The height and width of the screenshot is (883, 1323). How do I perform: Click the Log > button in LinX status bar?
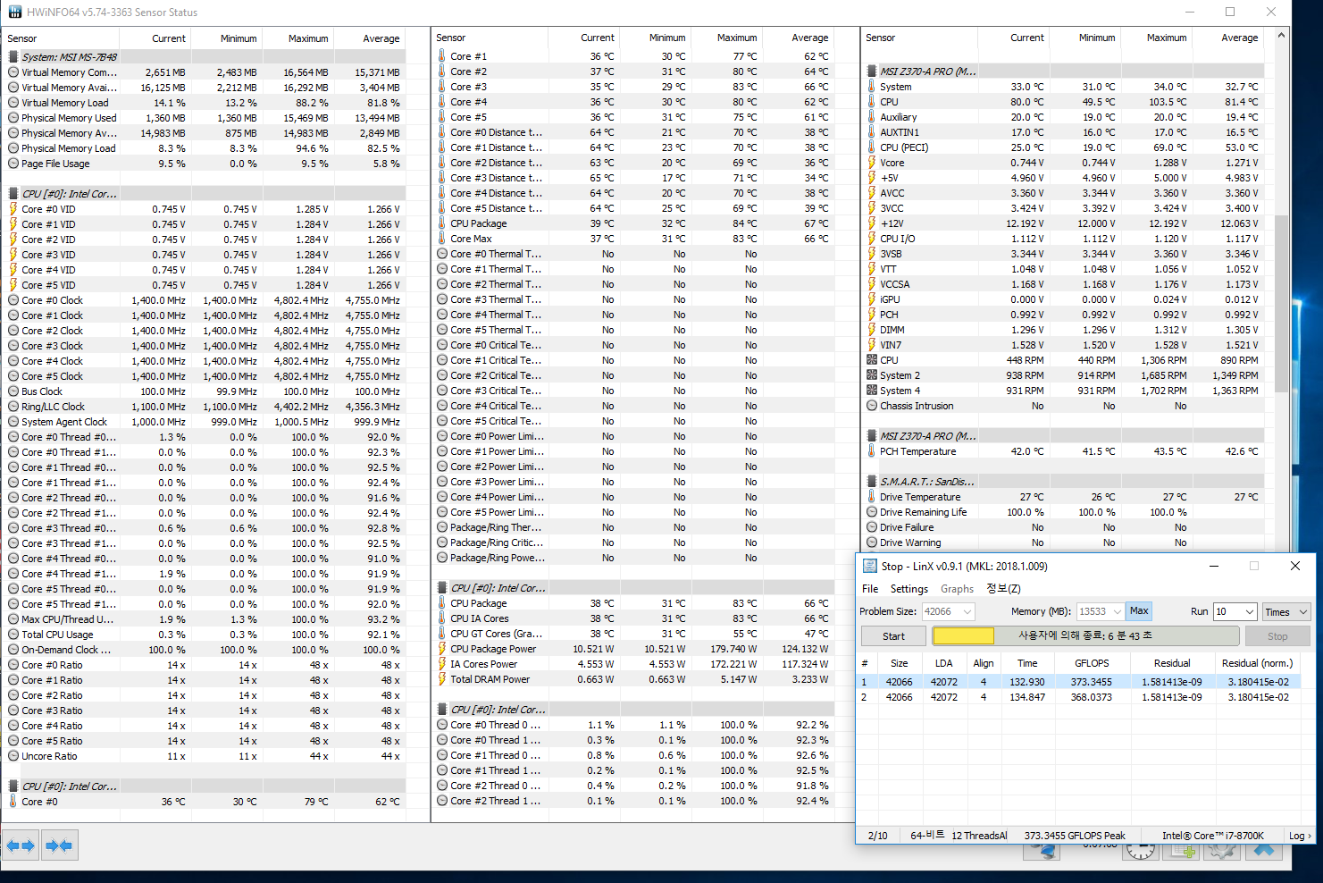(1300, 836)
